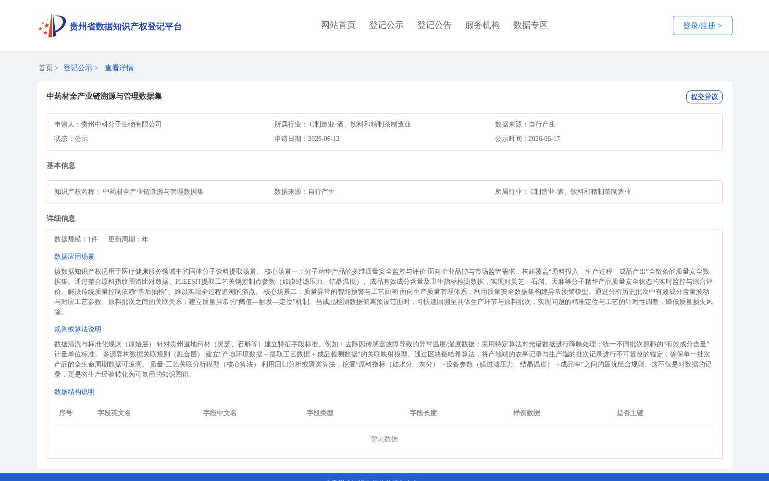Click the 基本信息 section heading

point(61,165)
